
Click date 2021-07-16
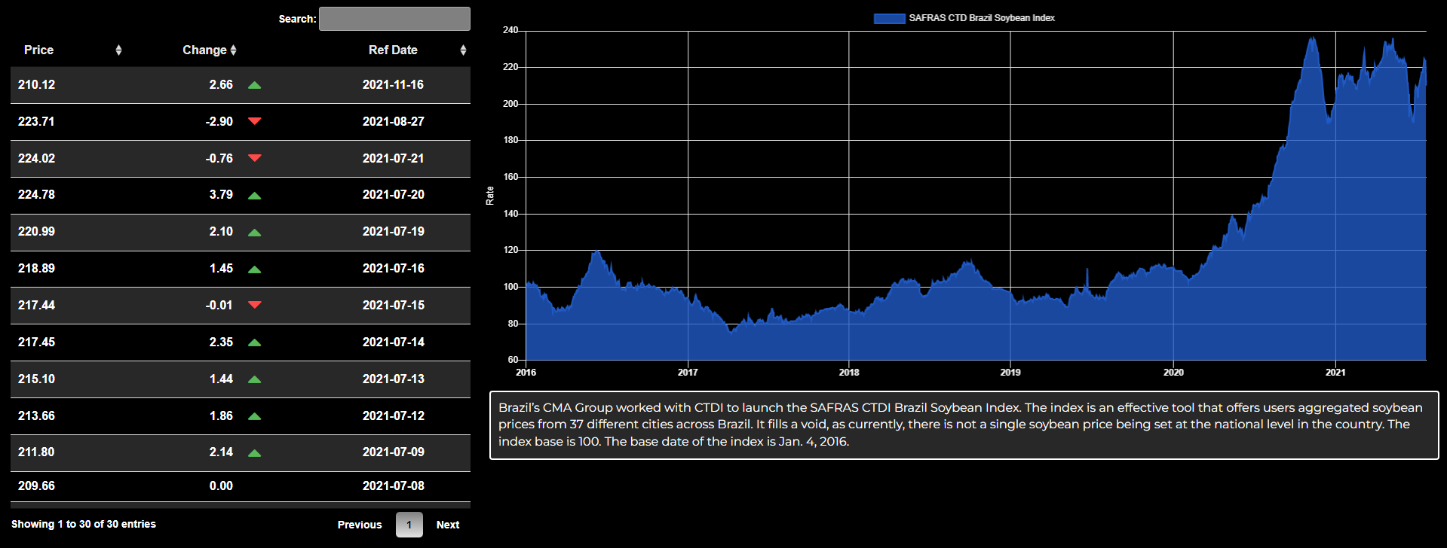393,268
